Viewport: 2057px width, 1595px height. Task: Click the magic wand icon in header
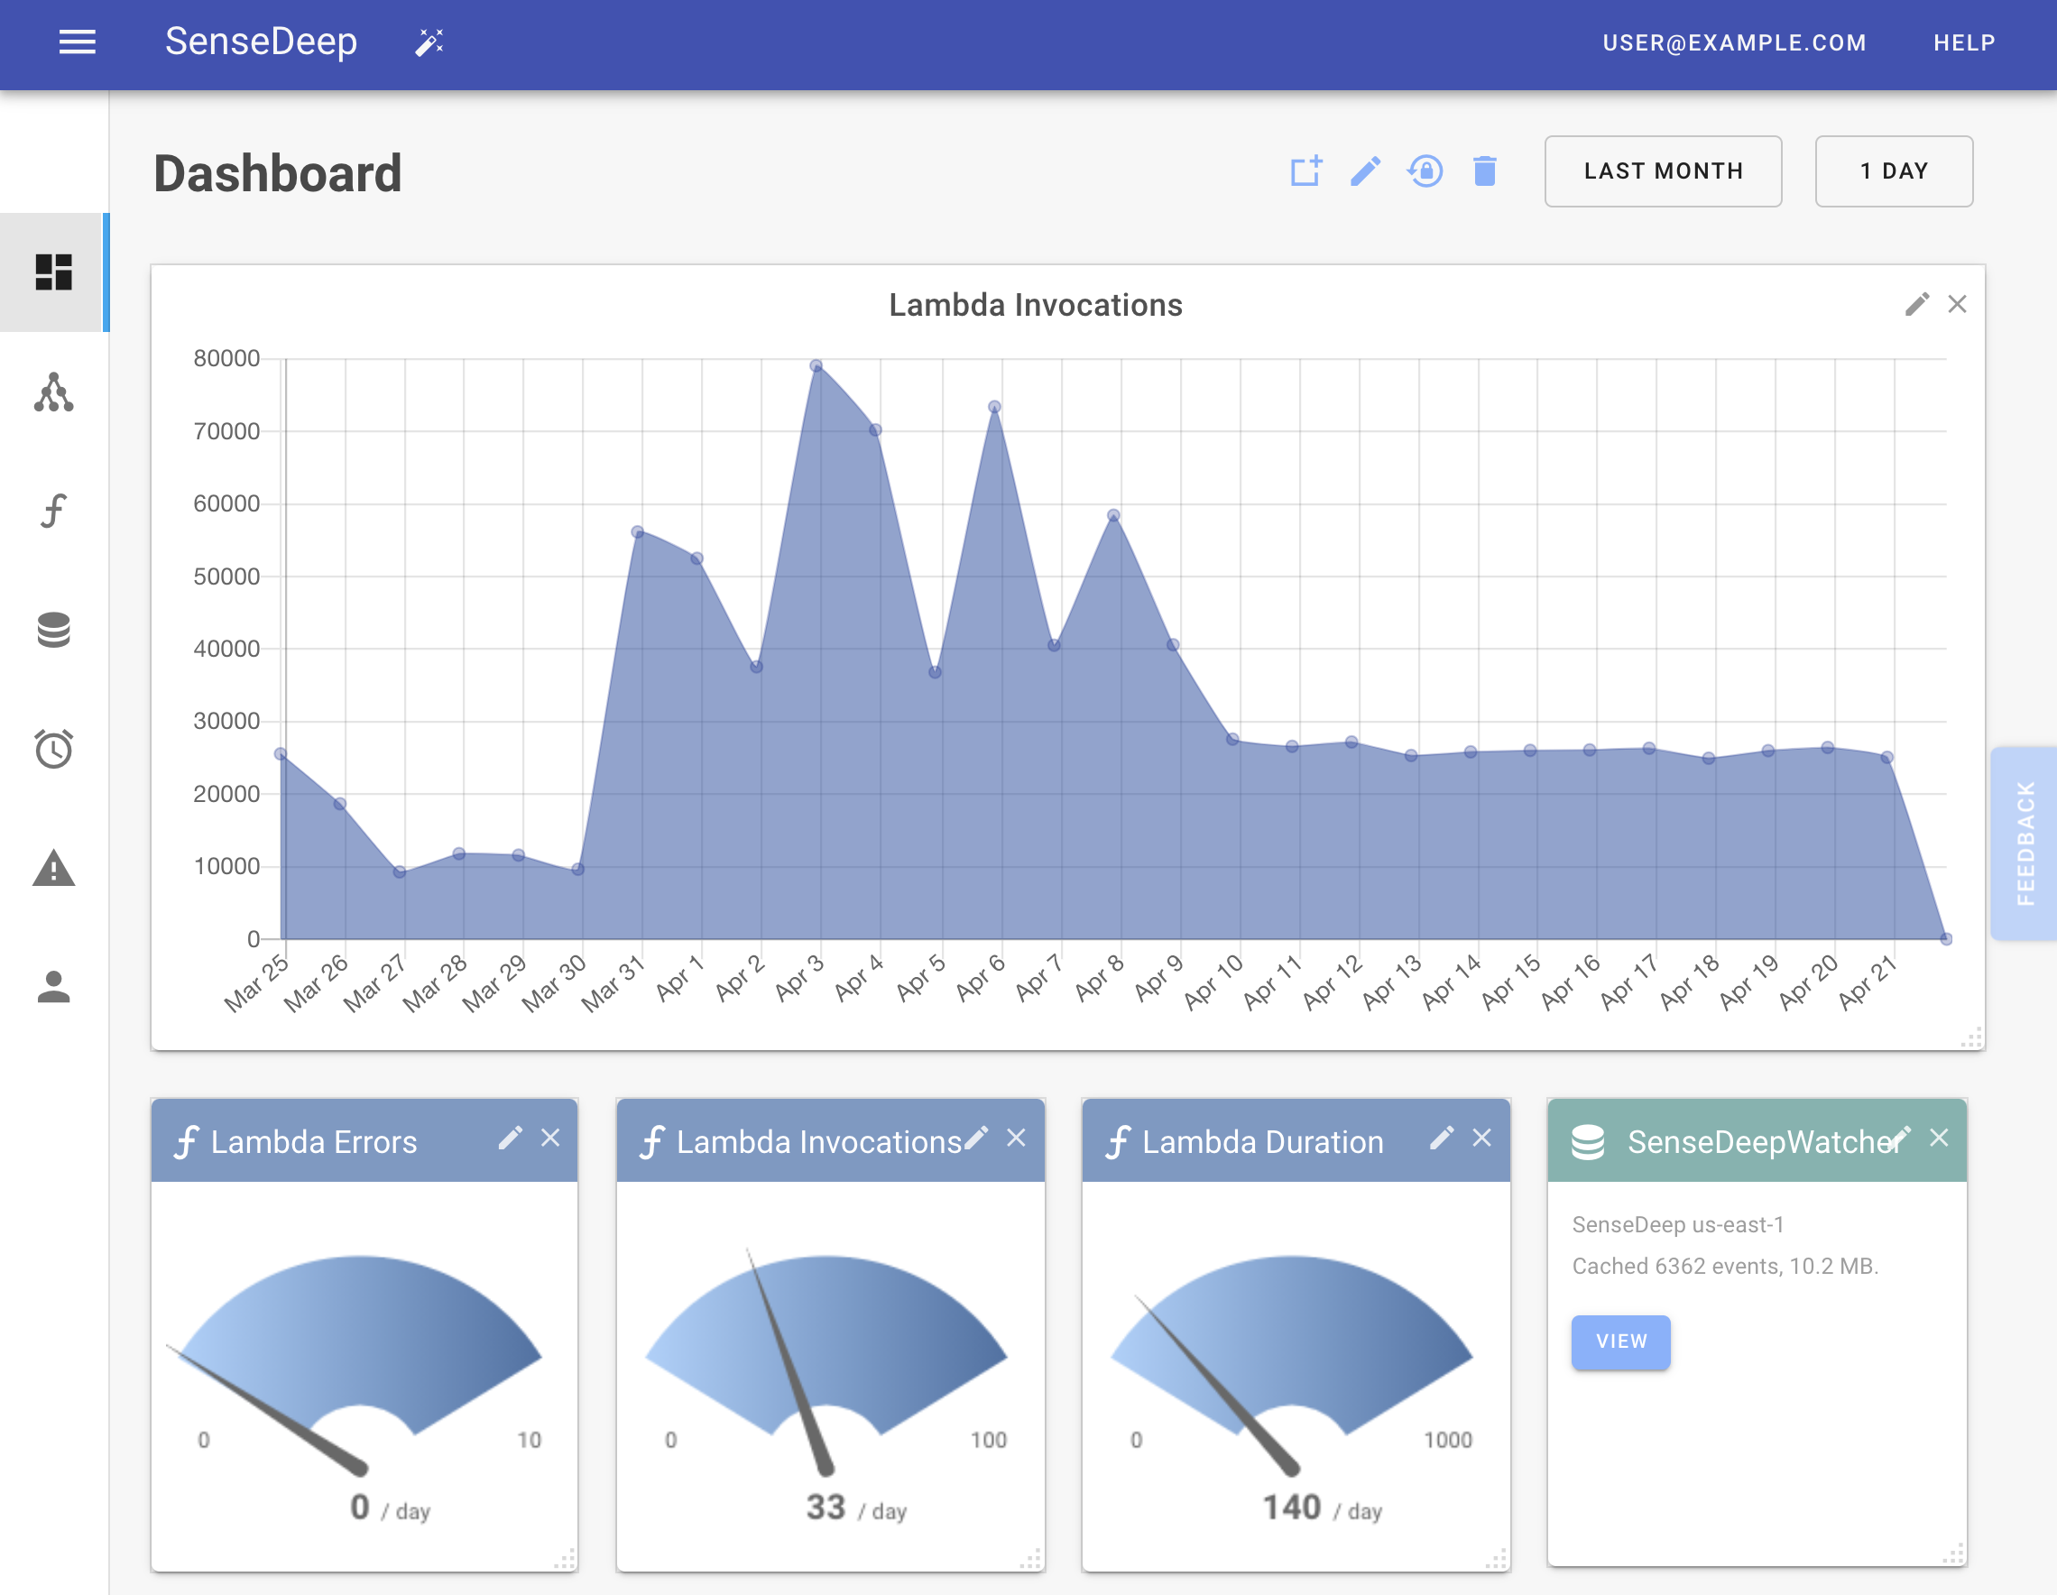click(x=429, y=42)
